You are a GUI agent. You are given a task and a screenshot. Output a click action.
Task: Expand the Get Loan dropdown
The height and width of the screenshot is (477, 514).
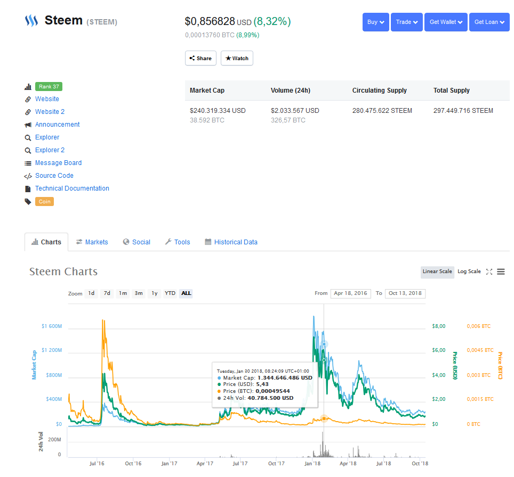pos(489,22)
